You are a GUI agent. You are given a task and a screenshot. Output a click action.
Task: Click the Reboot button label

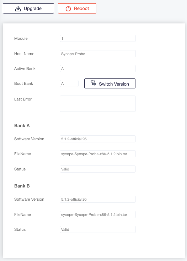[81, 9]
